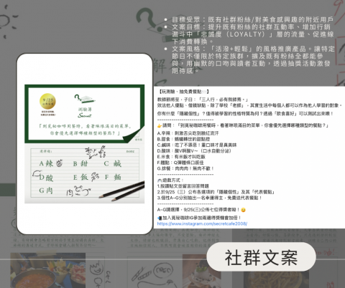
Task: Click the option text "E 飯"
Action: 80,177
